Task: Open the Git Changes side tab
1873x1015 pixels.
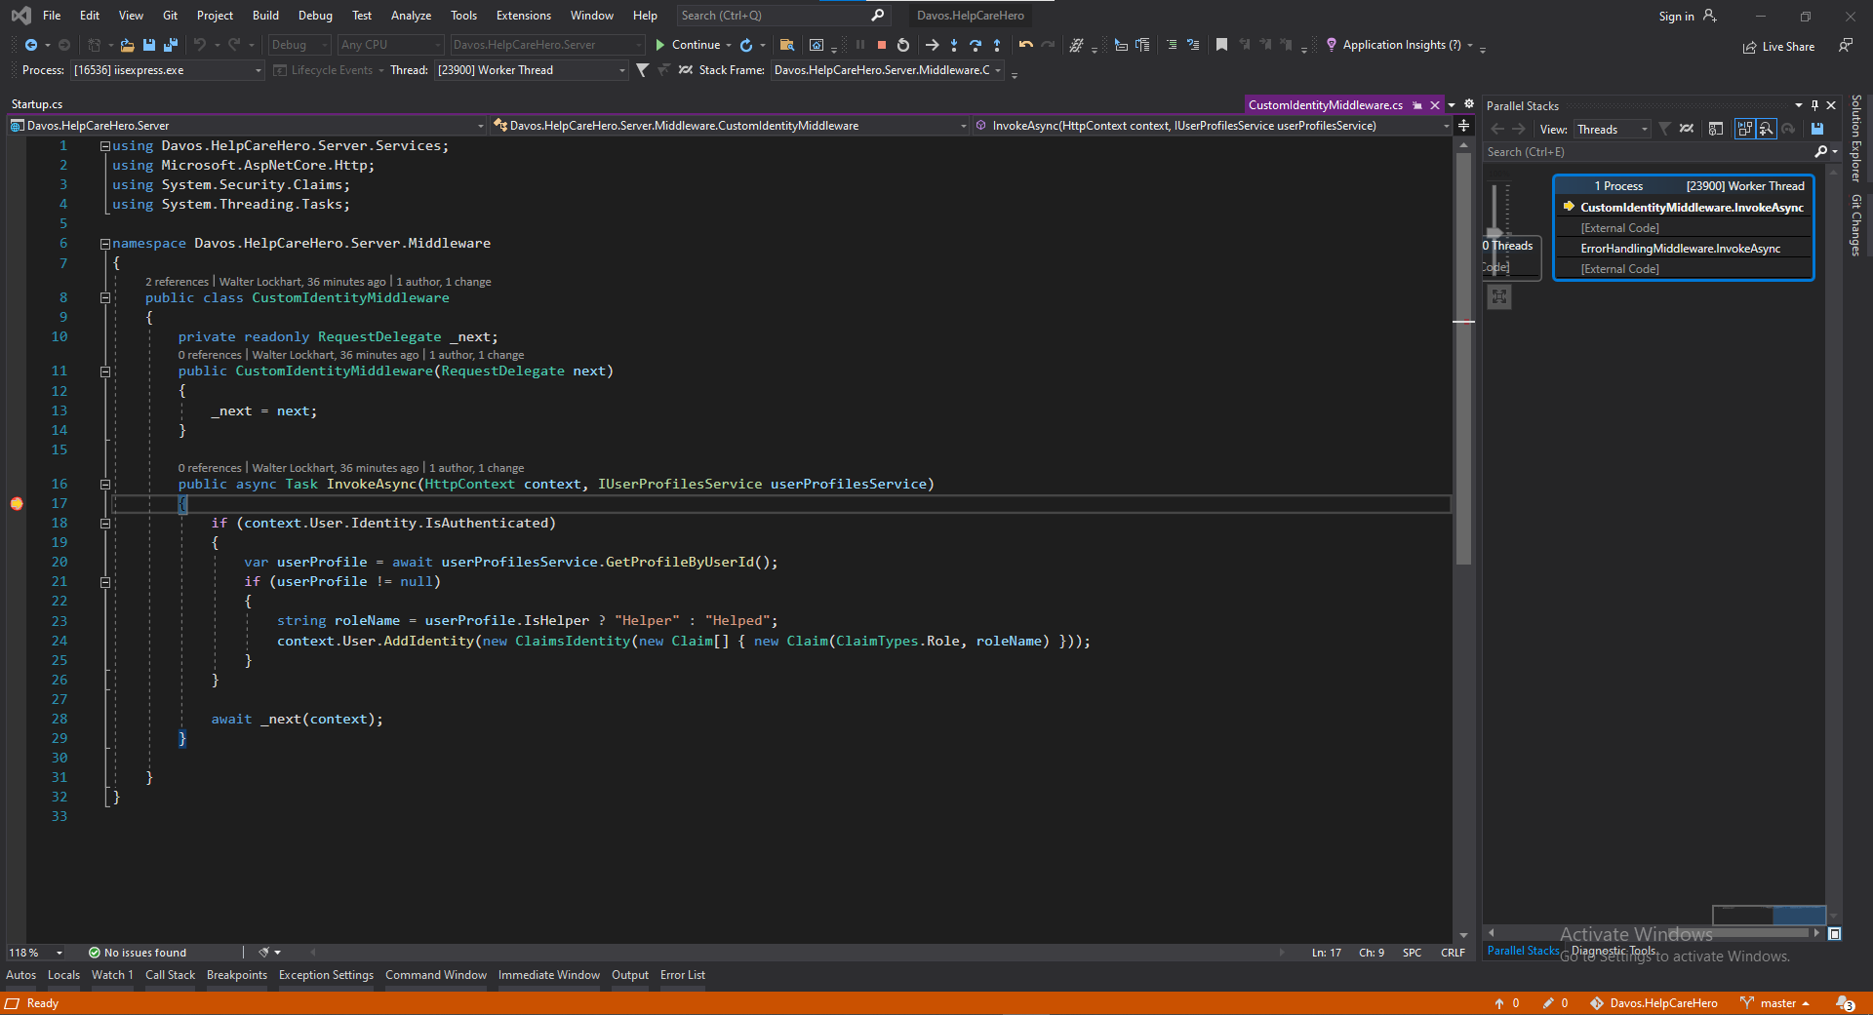Action: coord(1856,225)
